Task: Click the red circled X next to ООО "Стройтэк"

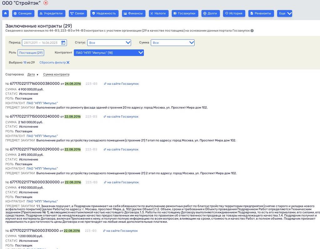Action: click(46, 3)
